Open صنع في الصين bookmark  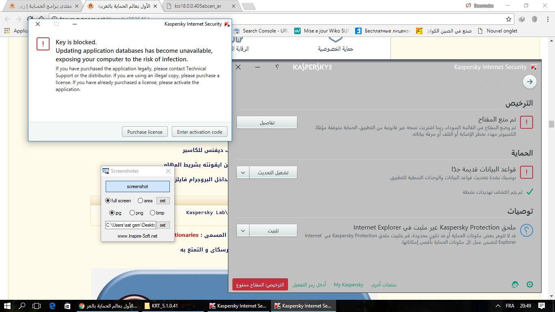coord(444,31)
